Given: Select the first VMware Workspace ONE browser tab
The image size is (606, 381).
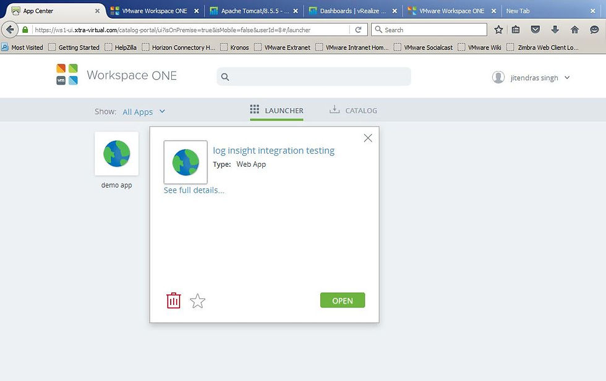Looking at the screenshot, I should (x=154, y=11).
